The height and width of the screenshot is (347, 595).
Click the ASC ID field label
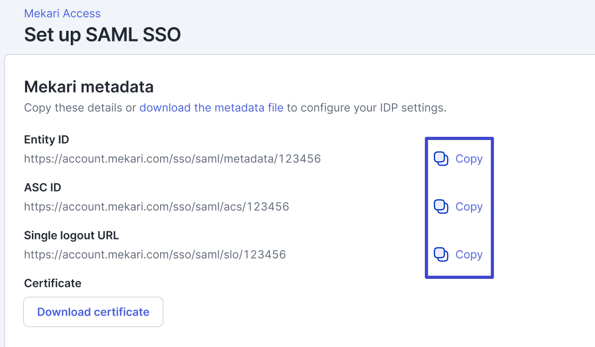coord(43,187)
